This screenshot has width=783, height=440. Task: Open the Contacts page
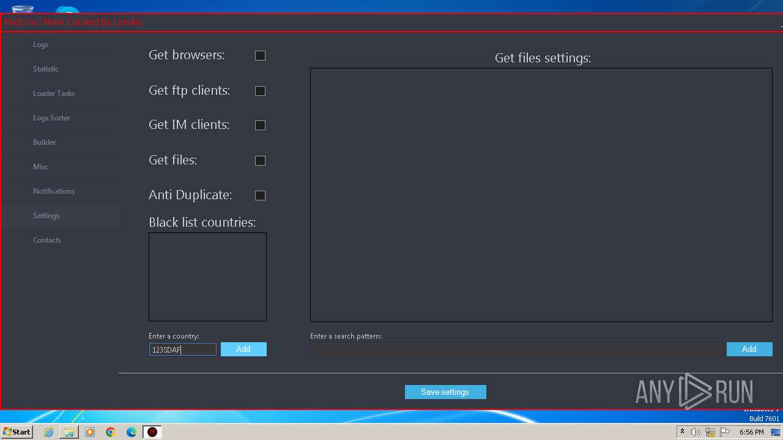tap(60, 240)
